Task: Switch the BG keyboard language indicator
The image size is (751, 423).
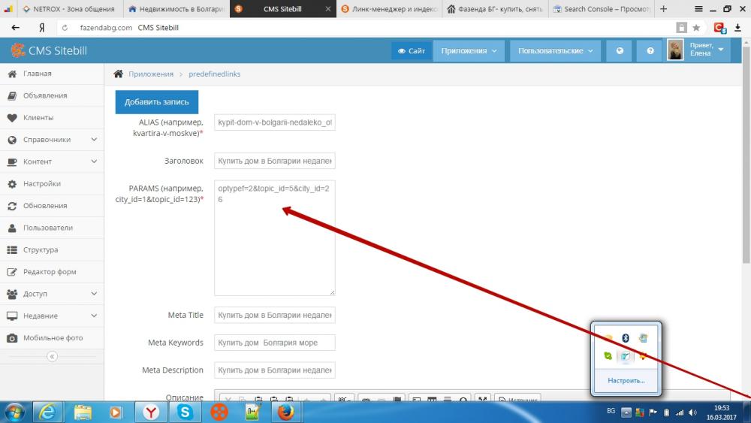Action: tap(611, 411)
